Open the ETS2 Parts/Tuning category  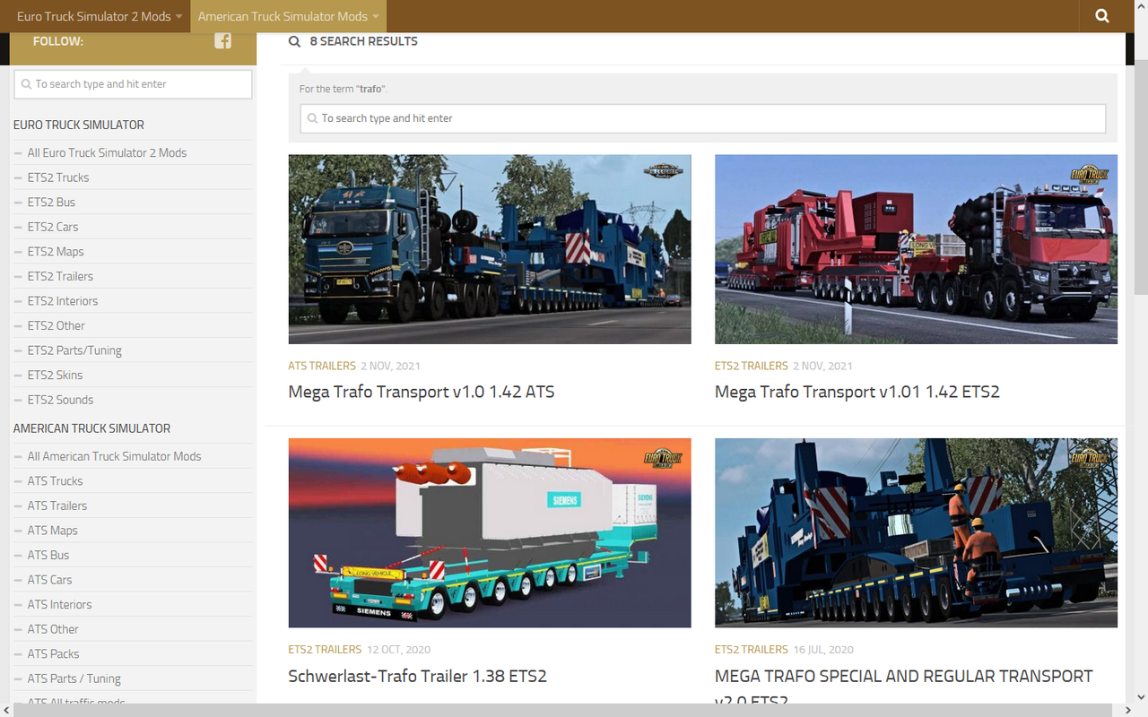click(75, 350)
